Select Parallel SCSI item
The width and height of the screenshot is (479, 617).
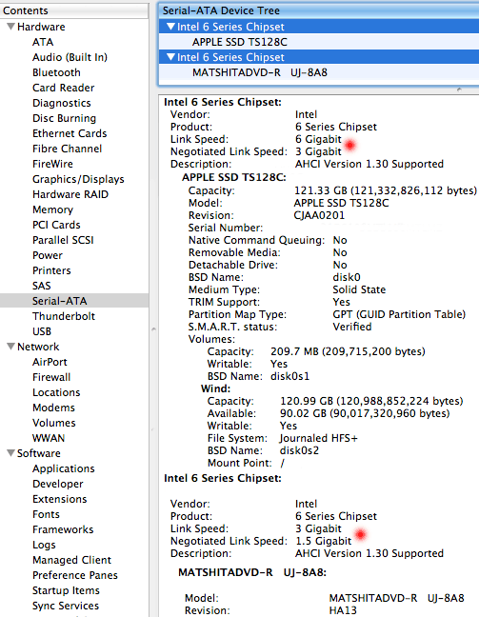(x=63, y=240)
